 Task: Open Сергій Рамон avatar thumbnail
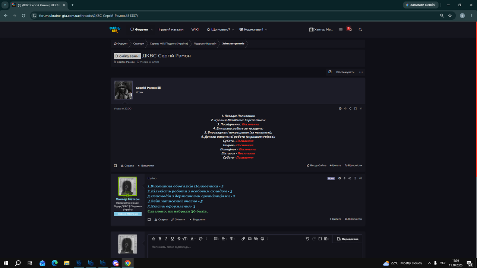(x=123, y=90)
